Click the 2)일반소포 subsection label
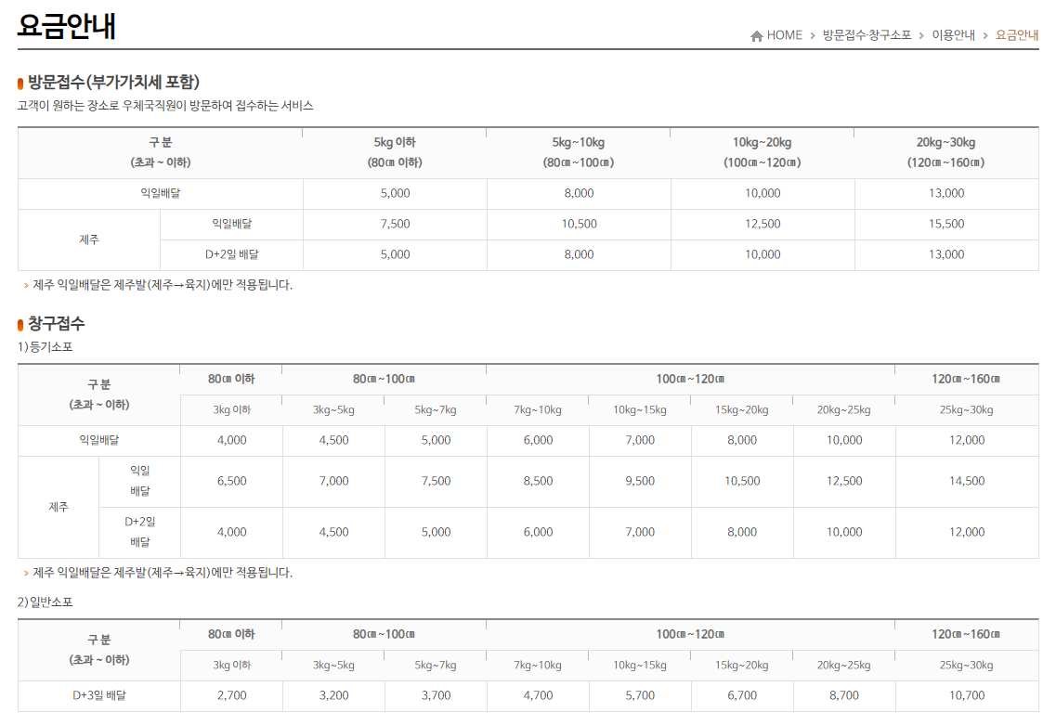Viewport: 1056px width, 725px height. point(46,602)
